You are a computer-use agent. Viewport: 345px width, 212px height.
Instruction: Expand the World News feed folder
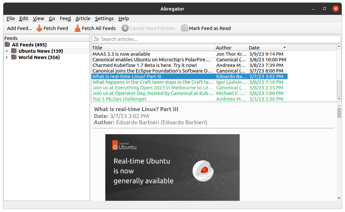click(7, 57)
